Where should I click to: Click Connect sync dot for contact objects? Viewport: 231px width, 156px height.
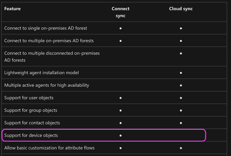pyautogui.click(x=121, y=123)
